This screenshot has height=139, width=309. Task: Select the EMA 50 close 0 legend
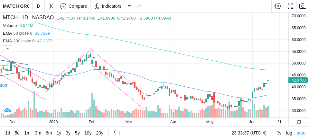tap(17, 33)
